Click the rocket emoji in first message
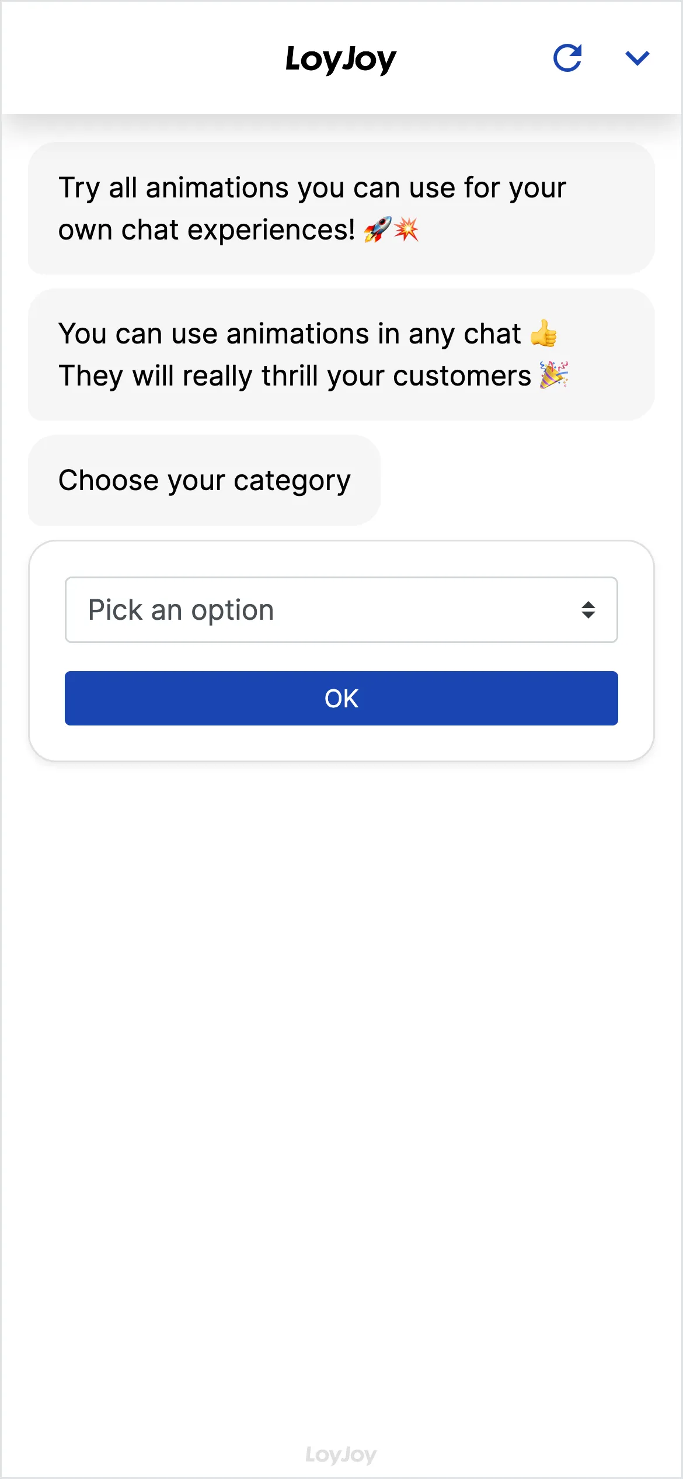 coord(377,230)
